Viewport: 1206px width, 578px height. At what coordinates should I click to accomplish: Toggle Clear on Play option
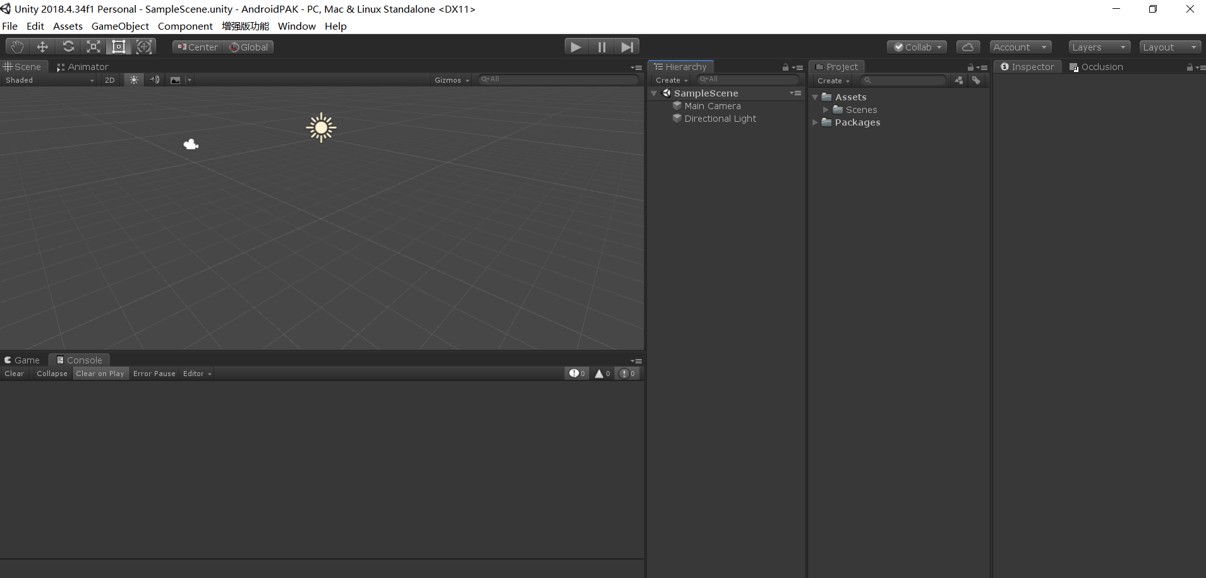coord(100,374)
